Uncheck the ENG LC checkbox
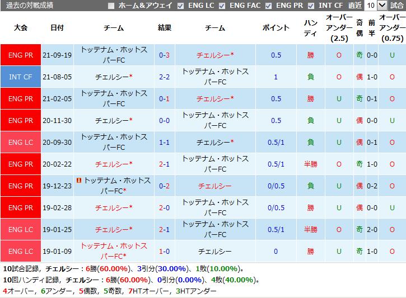 180,6
